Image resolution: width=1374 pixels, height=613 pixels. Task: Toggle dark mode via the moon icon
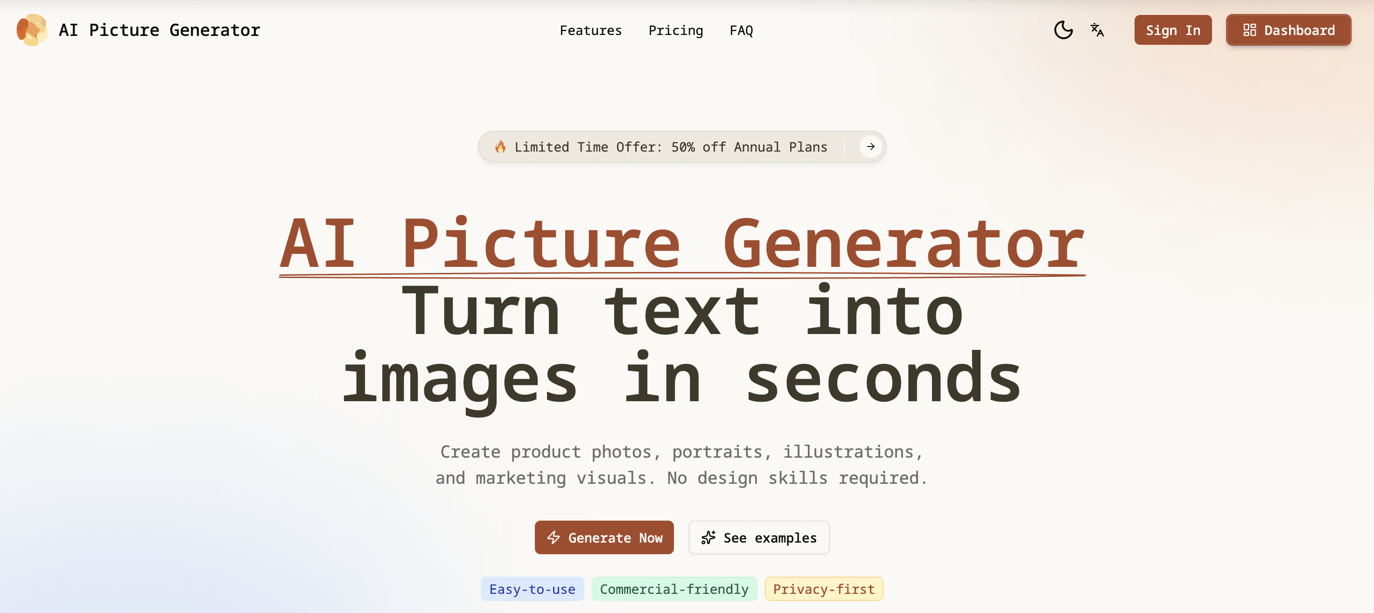tap(1063, 30)
